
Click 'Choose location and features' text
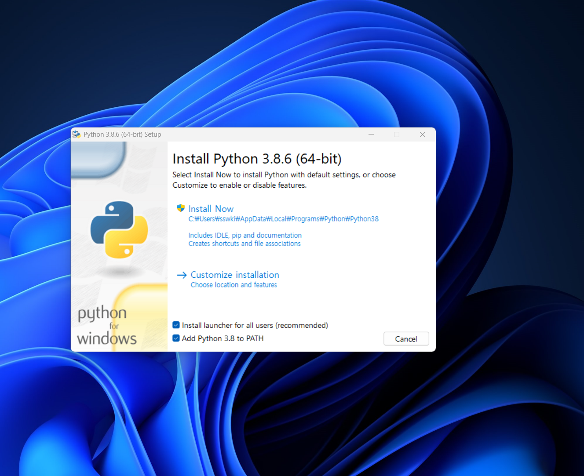(x=234, y=285)
